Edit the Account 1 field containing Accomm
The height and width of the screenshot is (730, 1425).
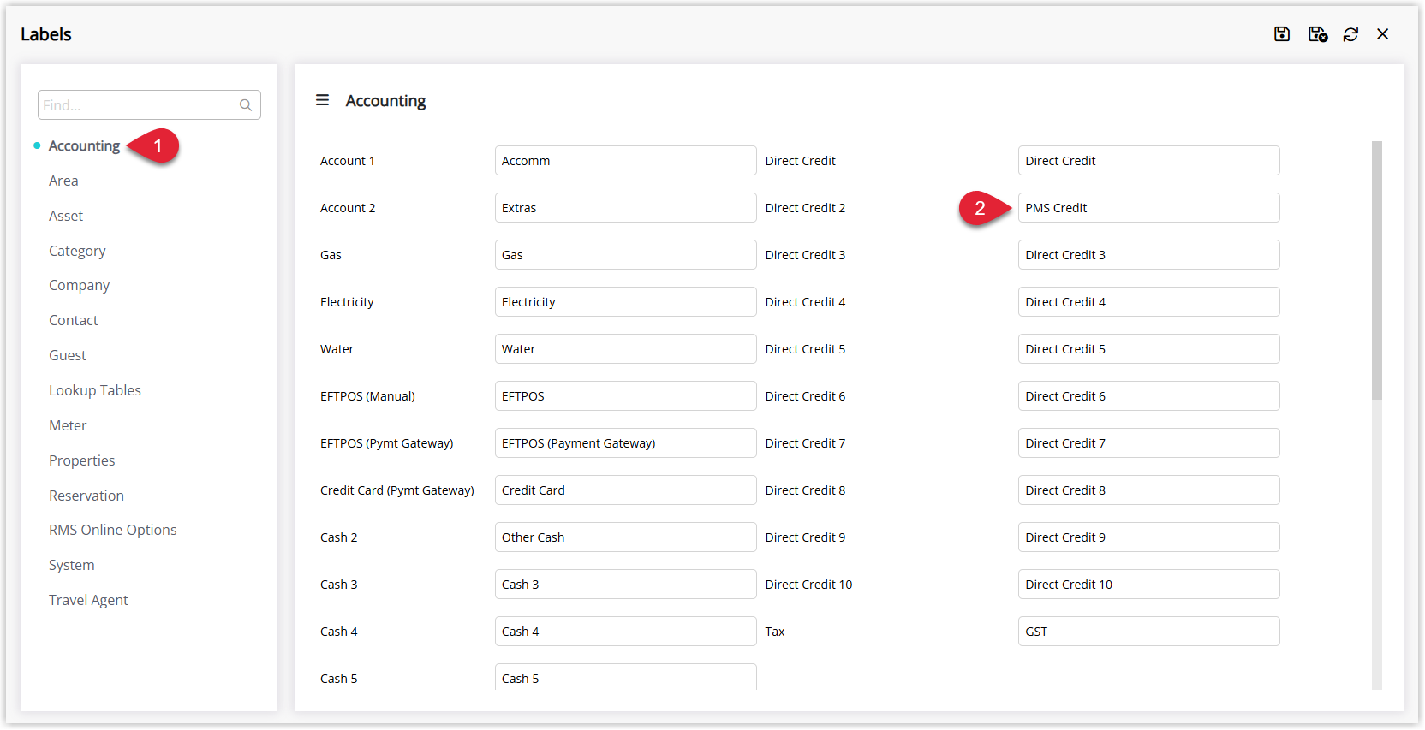[625, 161]
